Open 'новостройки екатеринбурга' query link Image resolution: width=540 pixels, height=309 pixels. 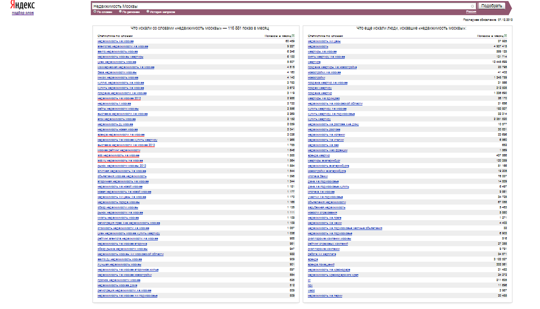pos(327,171)
